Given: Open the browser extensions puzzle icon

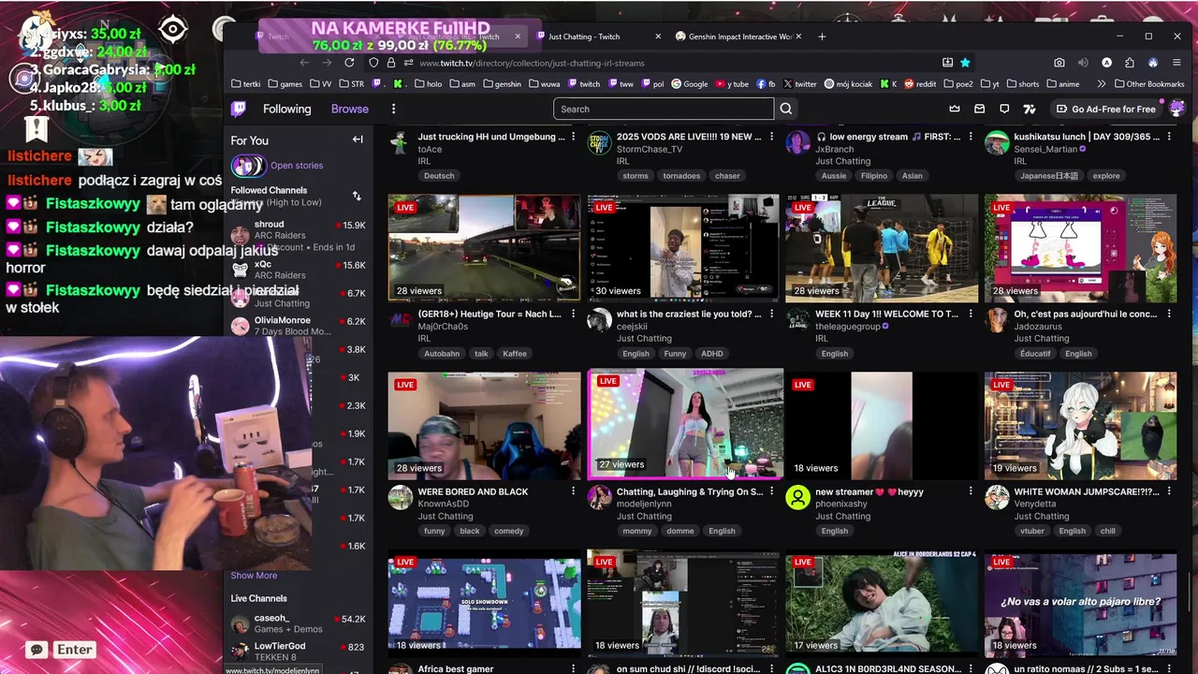Looking at the screenshot, I should [1130, 63].
